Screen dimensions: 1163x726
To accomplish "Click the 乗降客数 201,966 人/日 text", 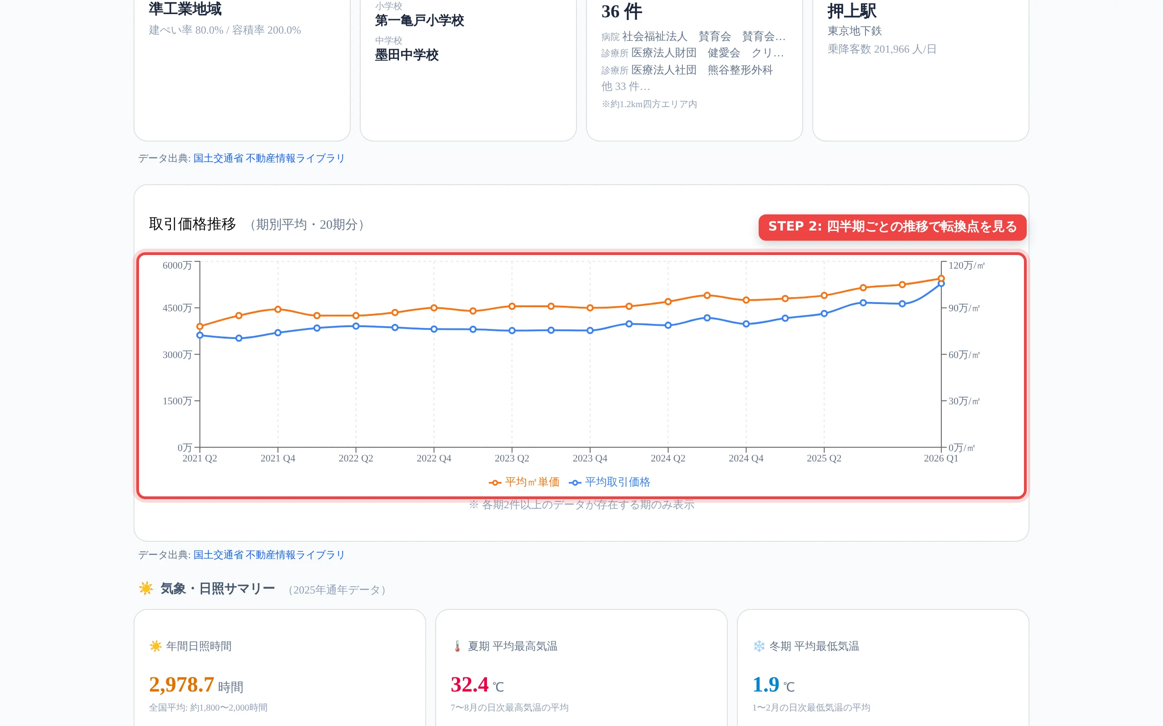I will coord(882,49).
